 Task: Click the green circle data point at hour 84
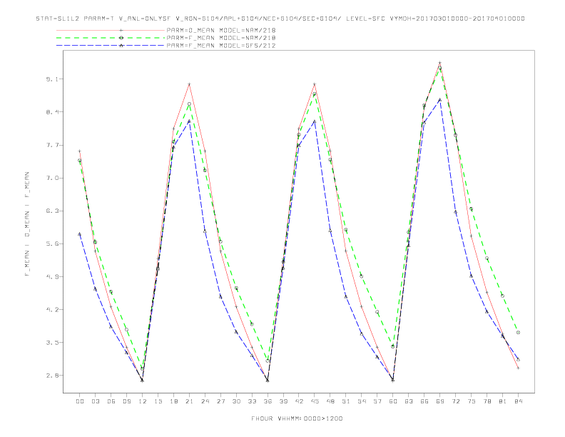click(x=518, y=333)
